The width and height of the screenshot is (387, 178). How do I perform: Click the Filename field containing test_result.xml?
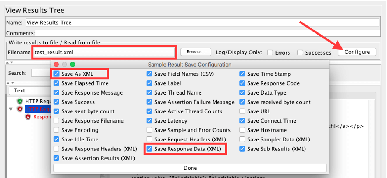[x=104, y=52]
